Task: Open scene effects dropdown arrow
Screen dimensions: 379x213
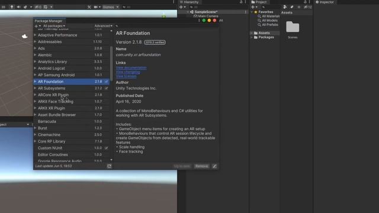Action: coord(31,7)
